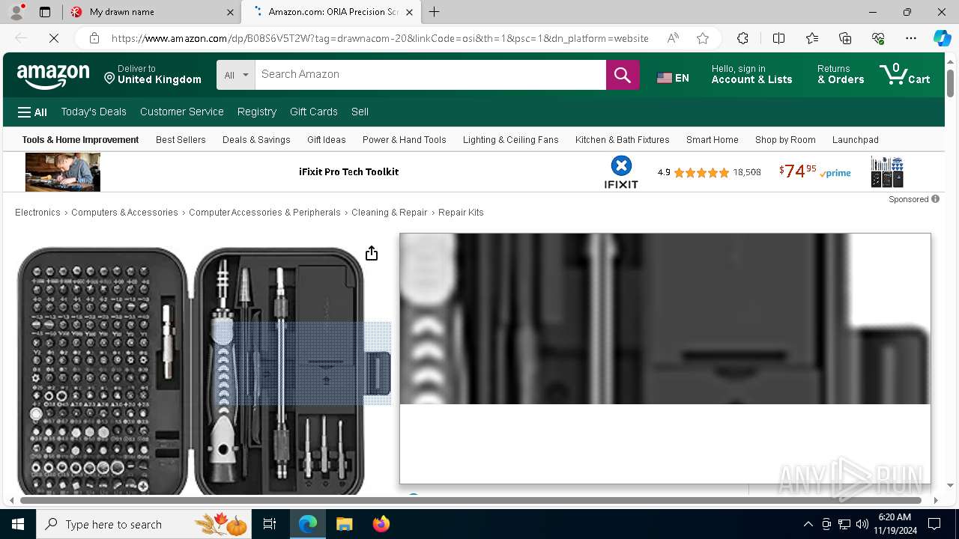Open Edge Settings and more menu
Screen dimensions: 959x539
point(911,38)
